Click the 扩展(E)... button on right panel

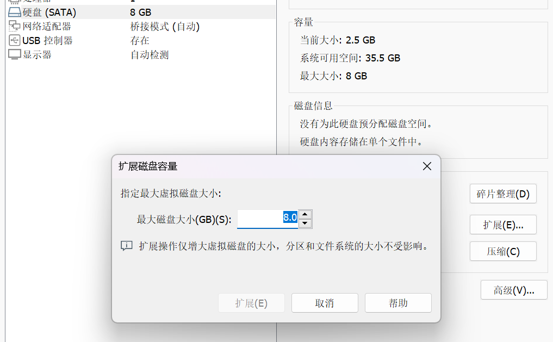tap(503, 225)
